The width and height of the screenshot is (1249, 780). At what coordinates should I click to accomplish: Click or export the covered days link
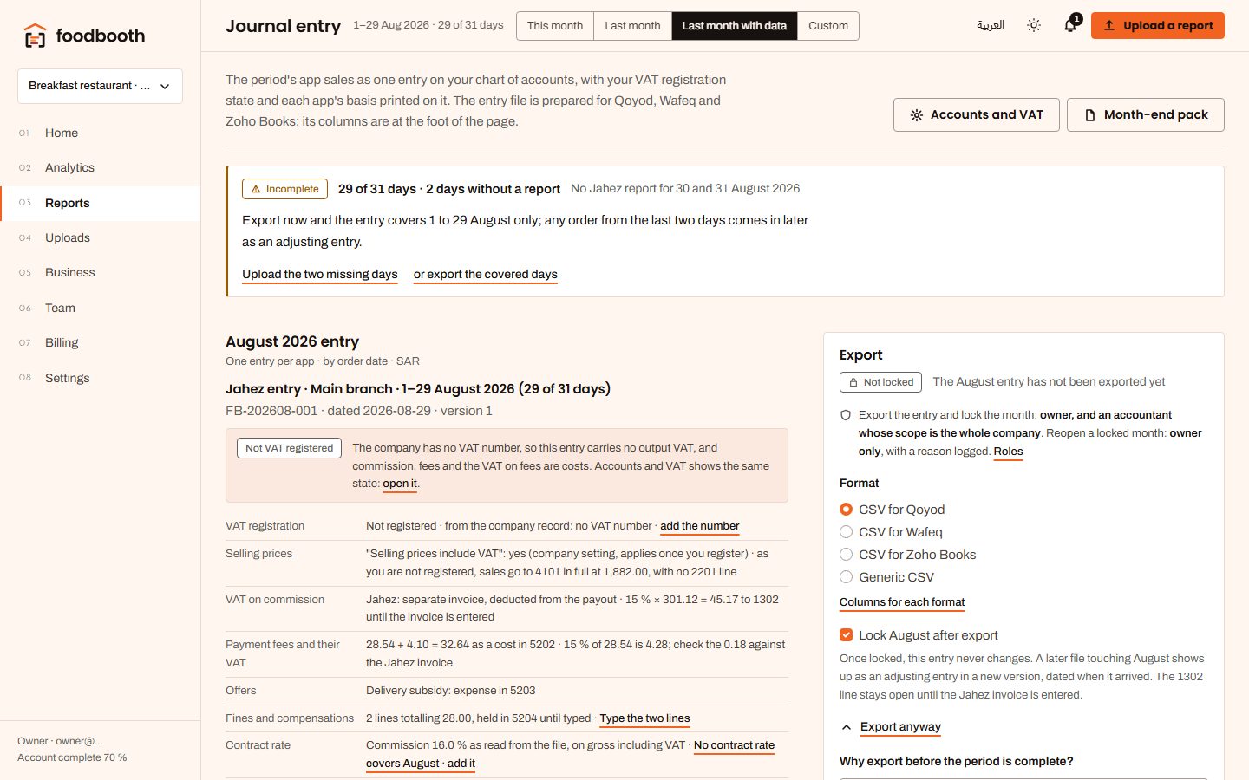486,275
